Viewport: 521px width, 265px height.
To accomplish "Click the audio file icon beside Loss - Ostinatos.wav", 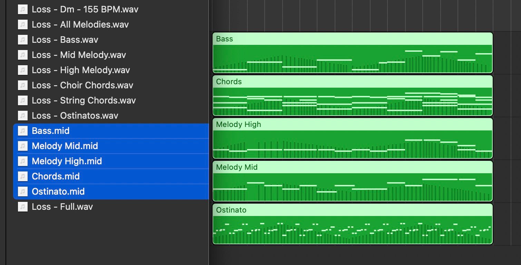I will pos(22,116).
